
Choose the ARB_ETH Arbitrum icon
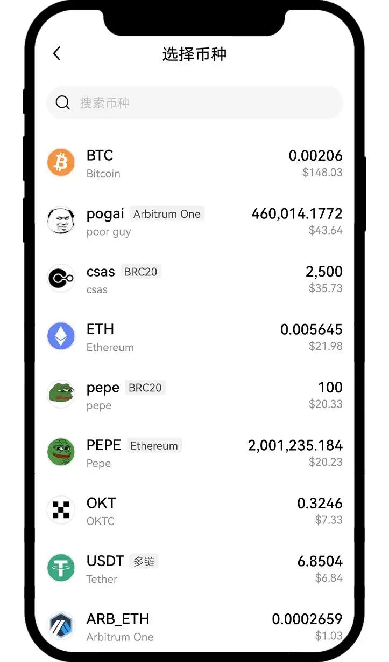(x=61, y=625)
